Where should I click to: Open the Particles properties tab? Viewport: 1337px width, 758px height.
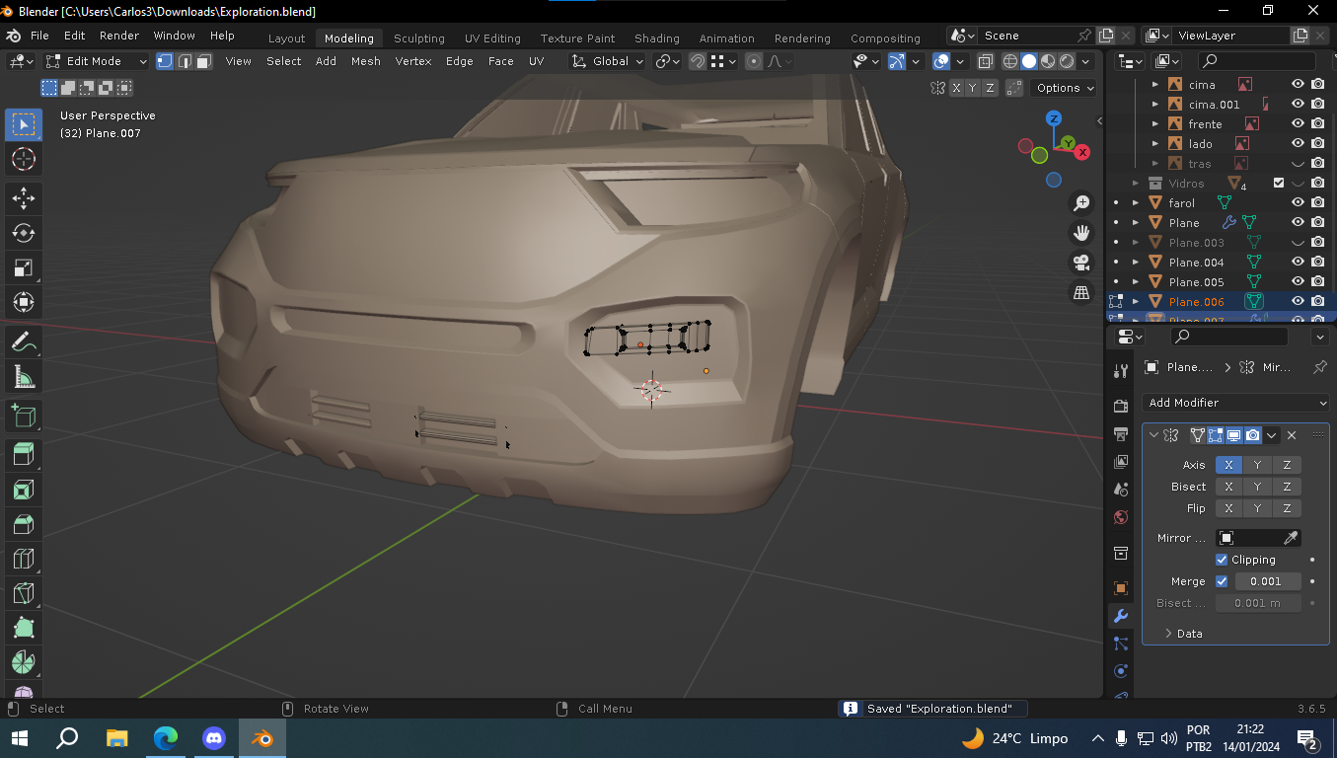(1121, 644)
